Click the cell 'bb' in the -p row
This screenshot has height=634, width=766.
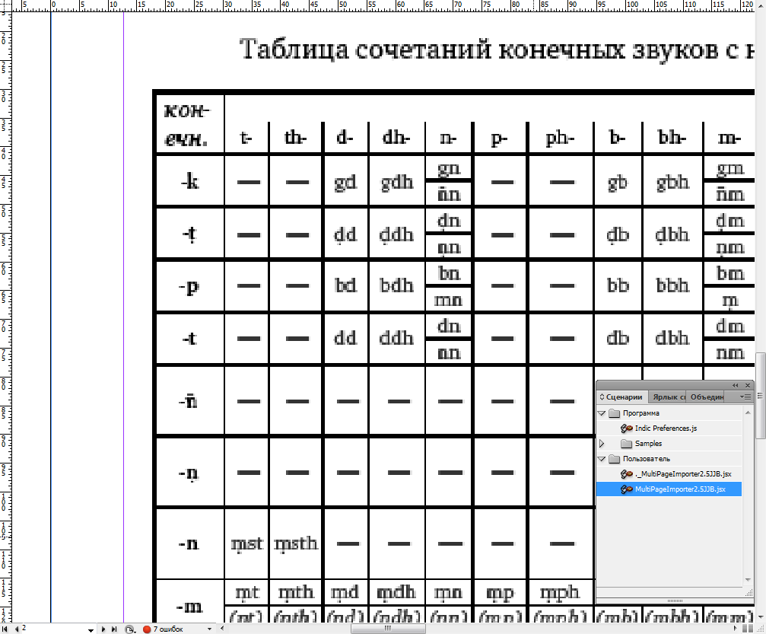[x=618, y=285]
